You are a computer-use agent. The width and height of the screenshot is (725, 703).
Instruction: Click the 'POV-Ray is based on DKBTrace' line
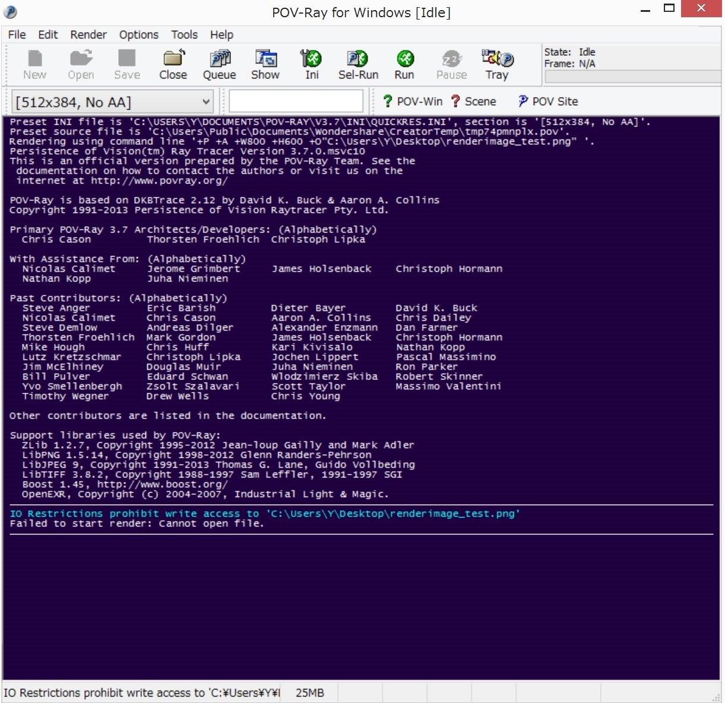coord(224,200)
